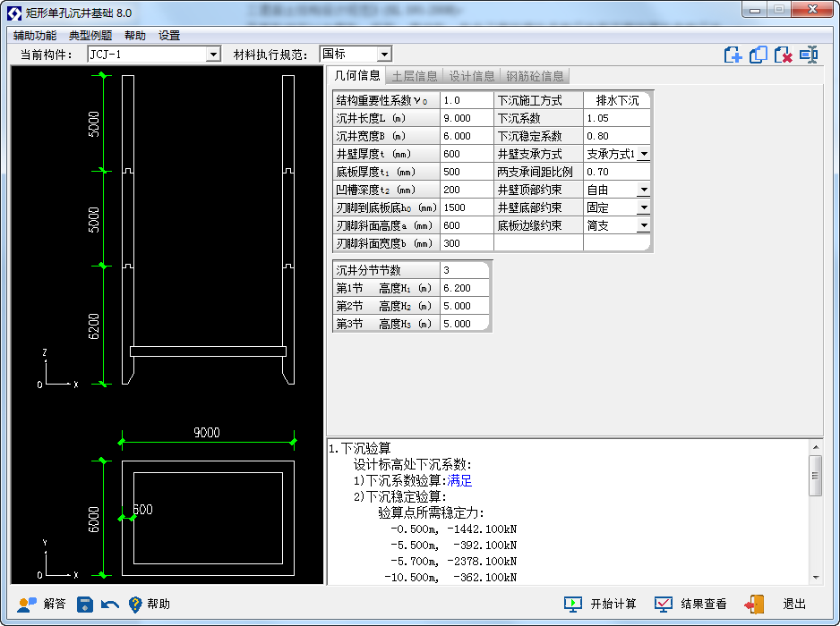The width and height of the screenshot is (840, 626).
Task: Click the 下沉稳定系数 value 0.80
Action: point(617,136)
